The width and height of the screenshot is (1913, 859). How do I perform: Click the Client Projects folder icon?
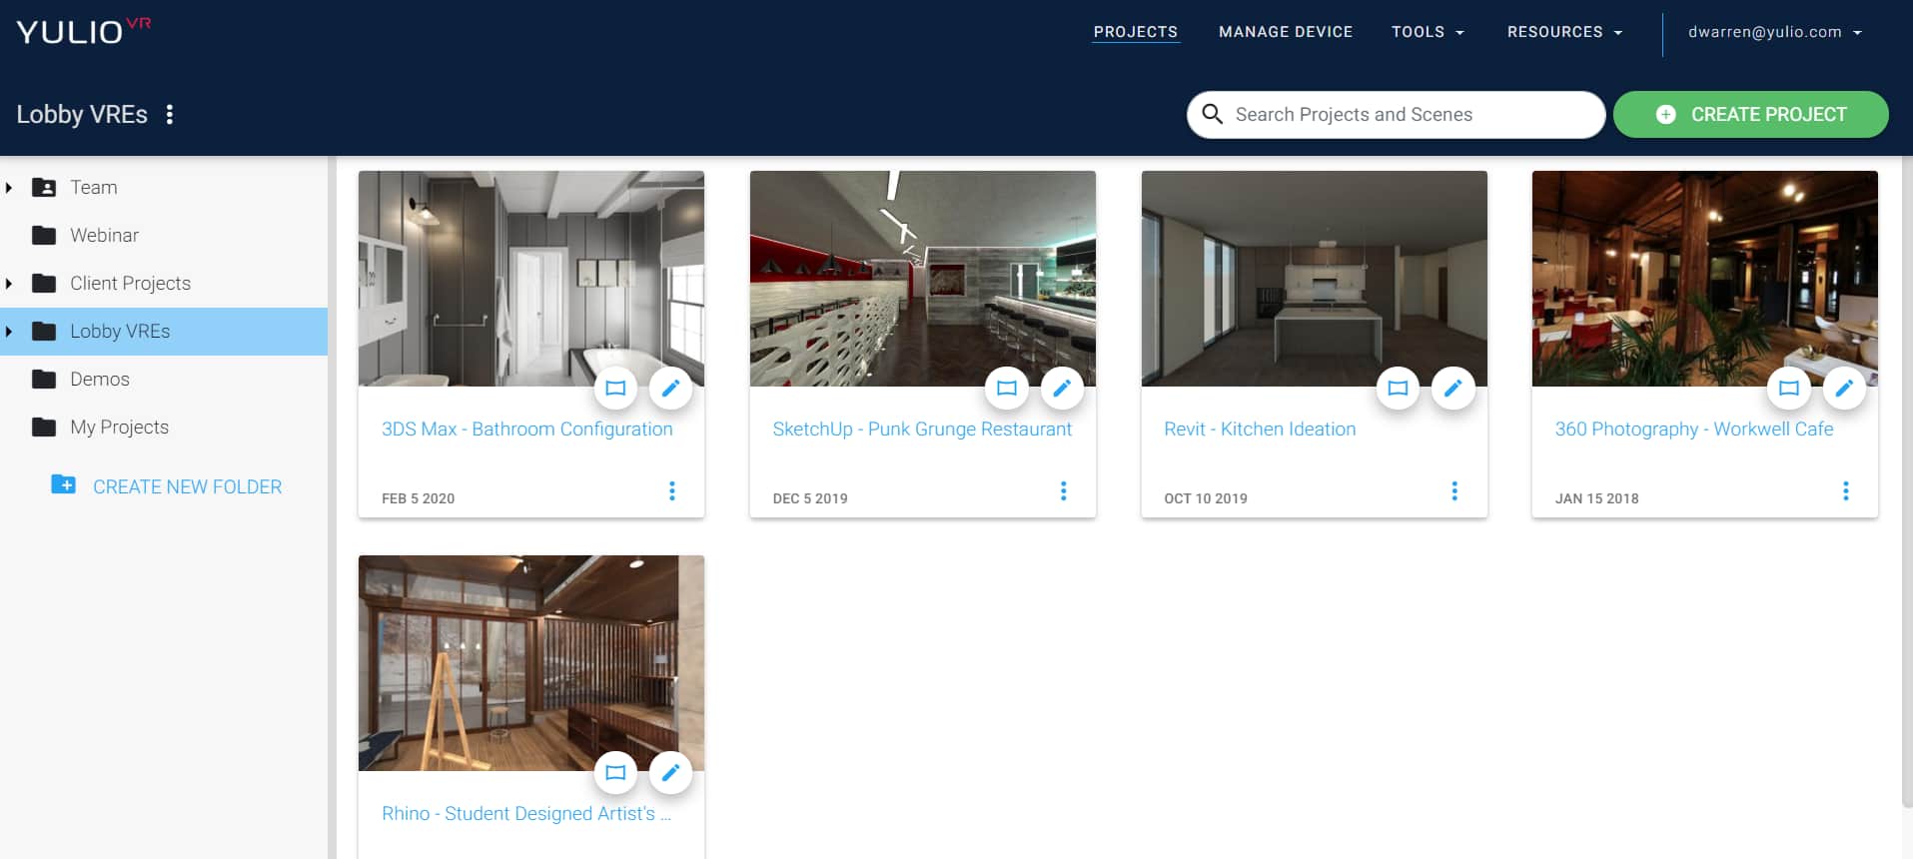[x=44, y=283]
